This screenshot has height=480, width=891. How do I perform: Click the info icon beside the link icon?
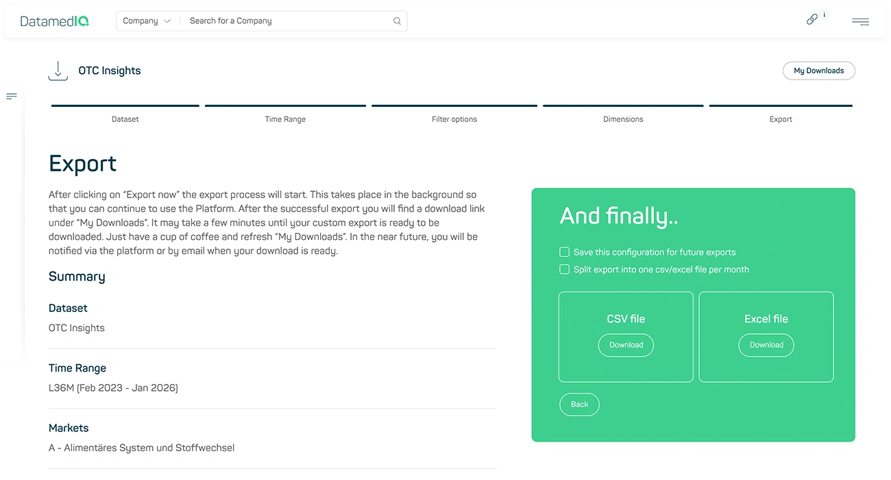click(825, 14)
